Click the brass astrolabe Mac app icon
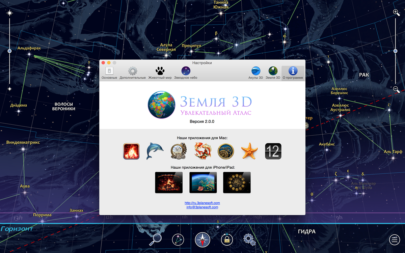This screenshot has height=253, width=405. point(226,151)
